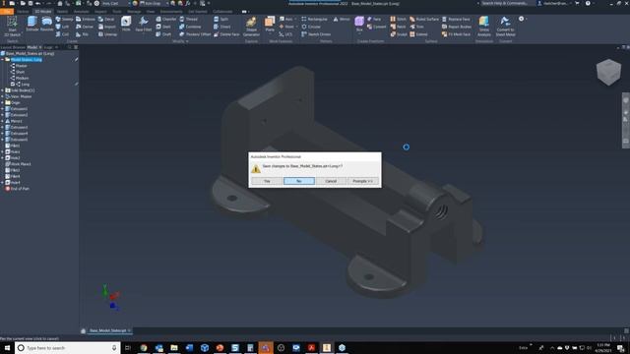Click the Search Help & Commands field
The height and width of the screenshot is (354, 630).
507,3
